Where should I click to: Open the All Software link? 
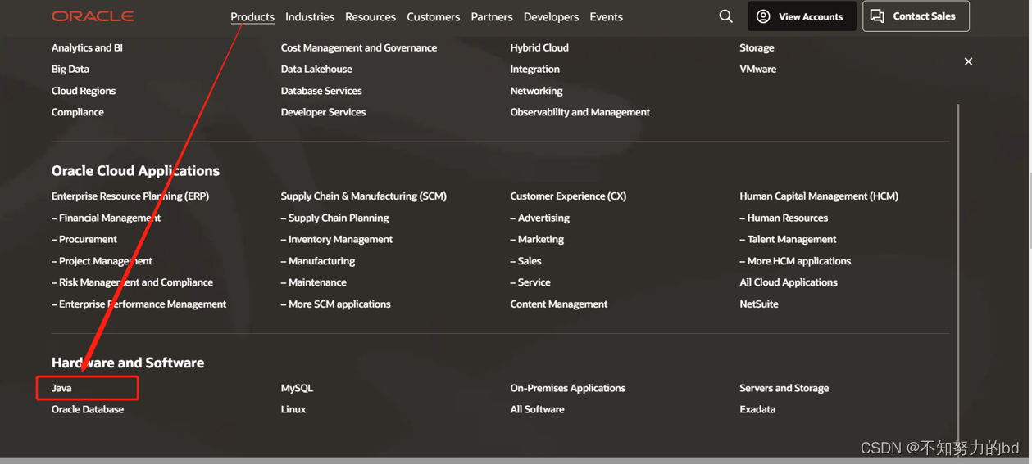537,409
